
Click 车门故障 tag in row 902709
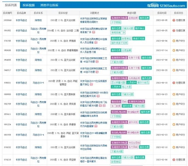coord(116,106)
